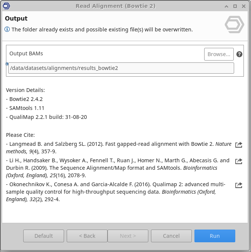This screenshot has height=252, width=251.
Task: Click the Output BAMs label
Action: (26, 53)
